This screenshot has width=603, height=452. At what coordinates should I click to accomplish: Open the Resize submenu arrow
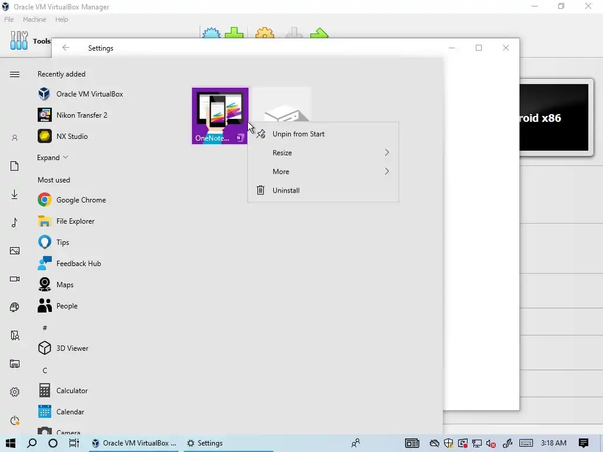click(387, 152)
